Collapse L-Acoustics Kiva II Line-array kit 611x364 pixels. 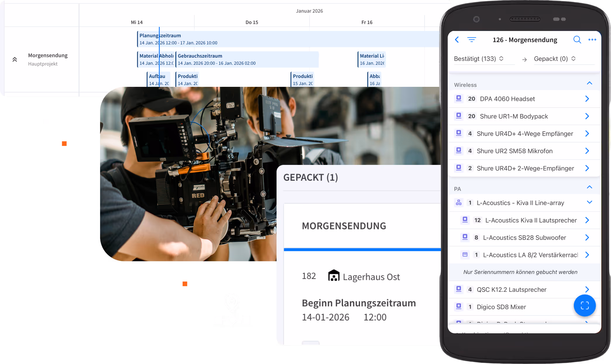[x=589, y=202]
